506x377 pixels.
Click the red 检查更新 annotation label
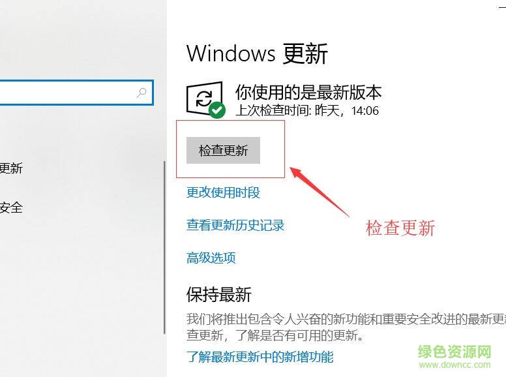pos(400,228)
